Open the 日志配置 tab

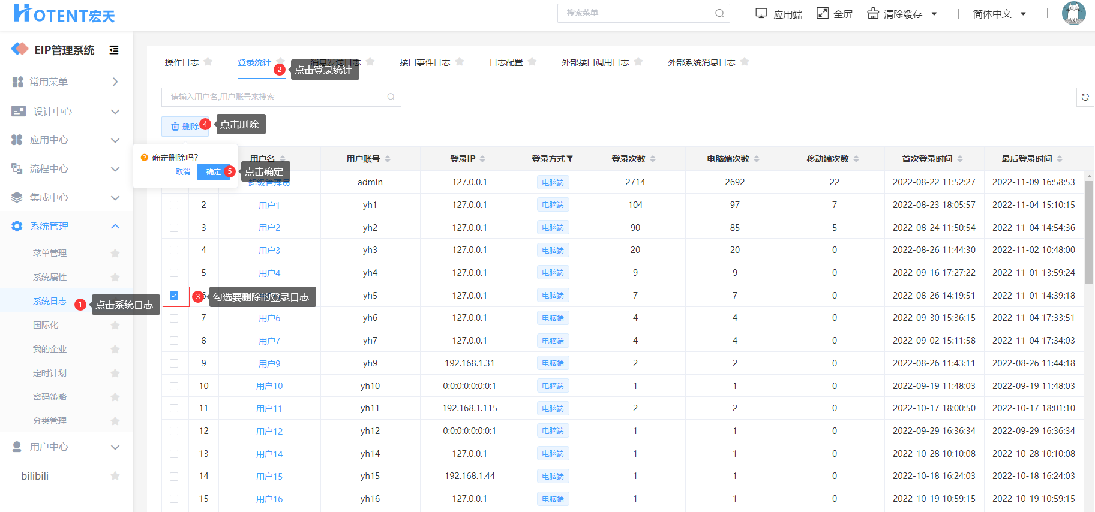pos(506,62)
